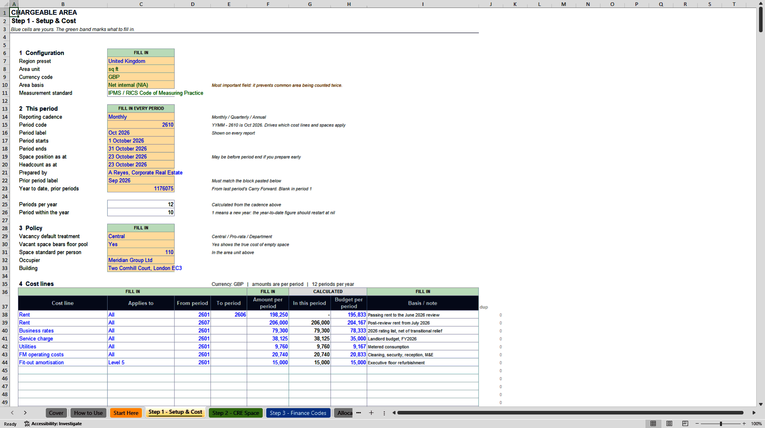
Task: Open Step 3 - Finance Codes tab
Action: (x=298, y=413)
